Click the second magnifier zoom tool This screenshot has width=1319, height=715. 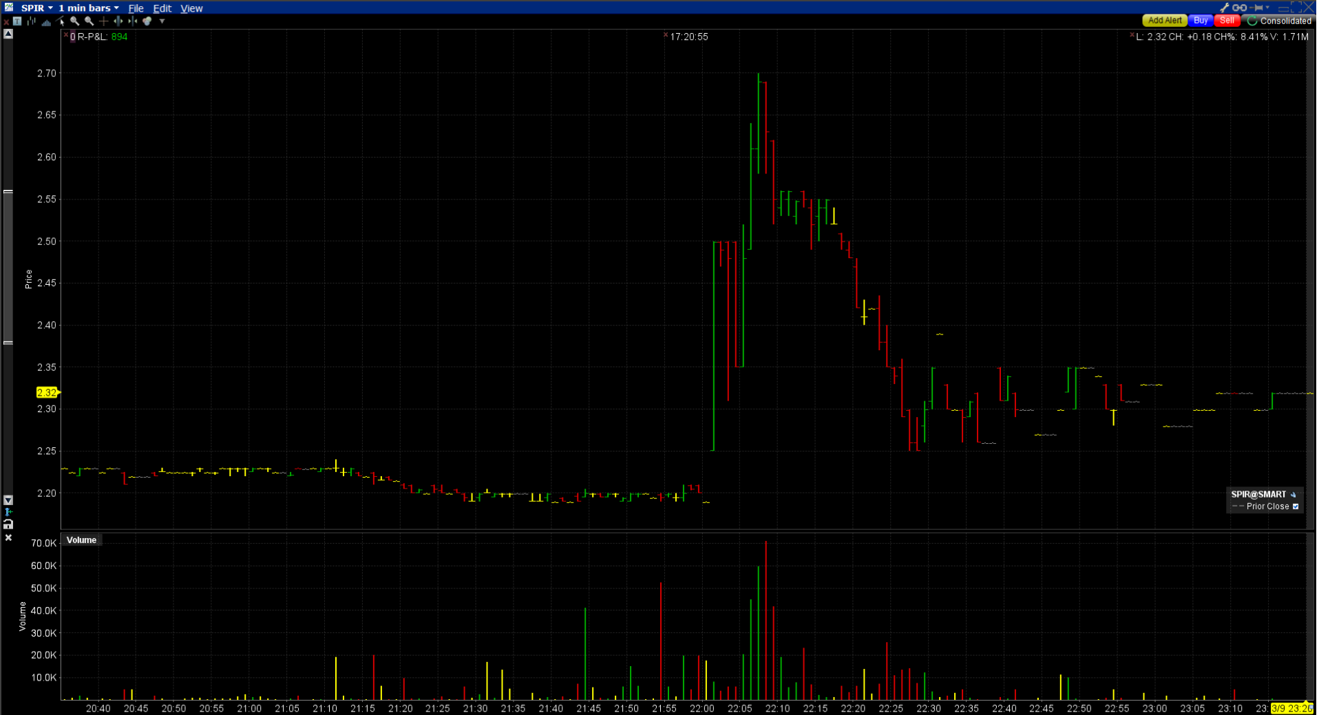click(x=89, y=21)
